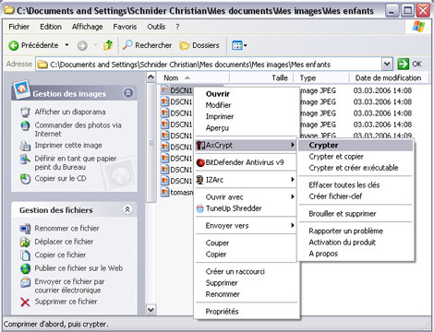434x332 pixels.
Task: Click the Copier ce fichier icon
Action: click(25, 255)
